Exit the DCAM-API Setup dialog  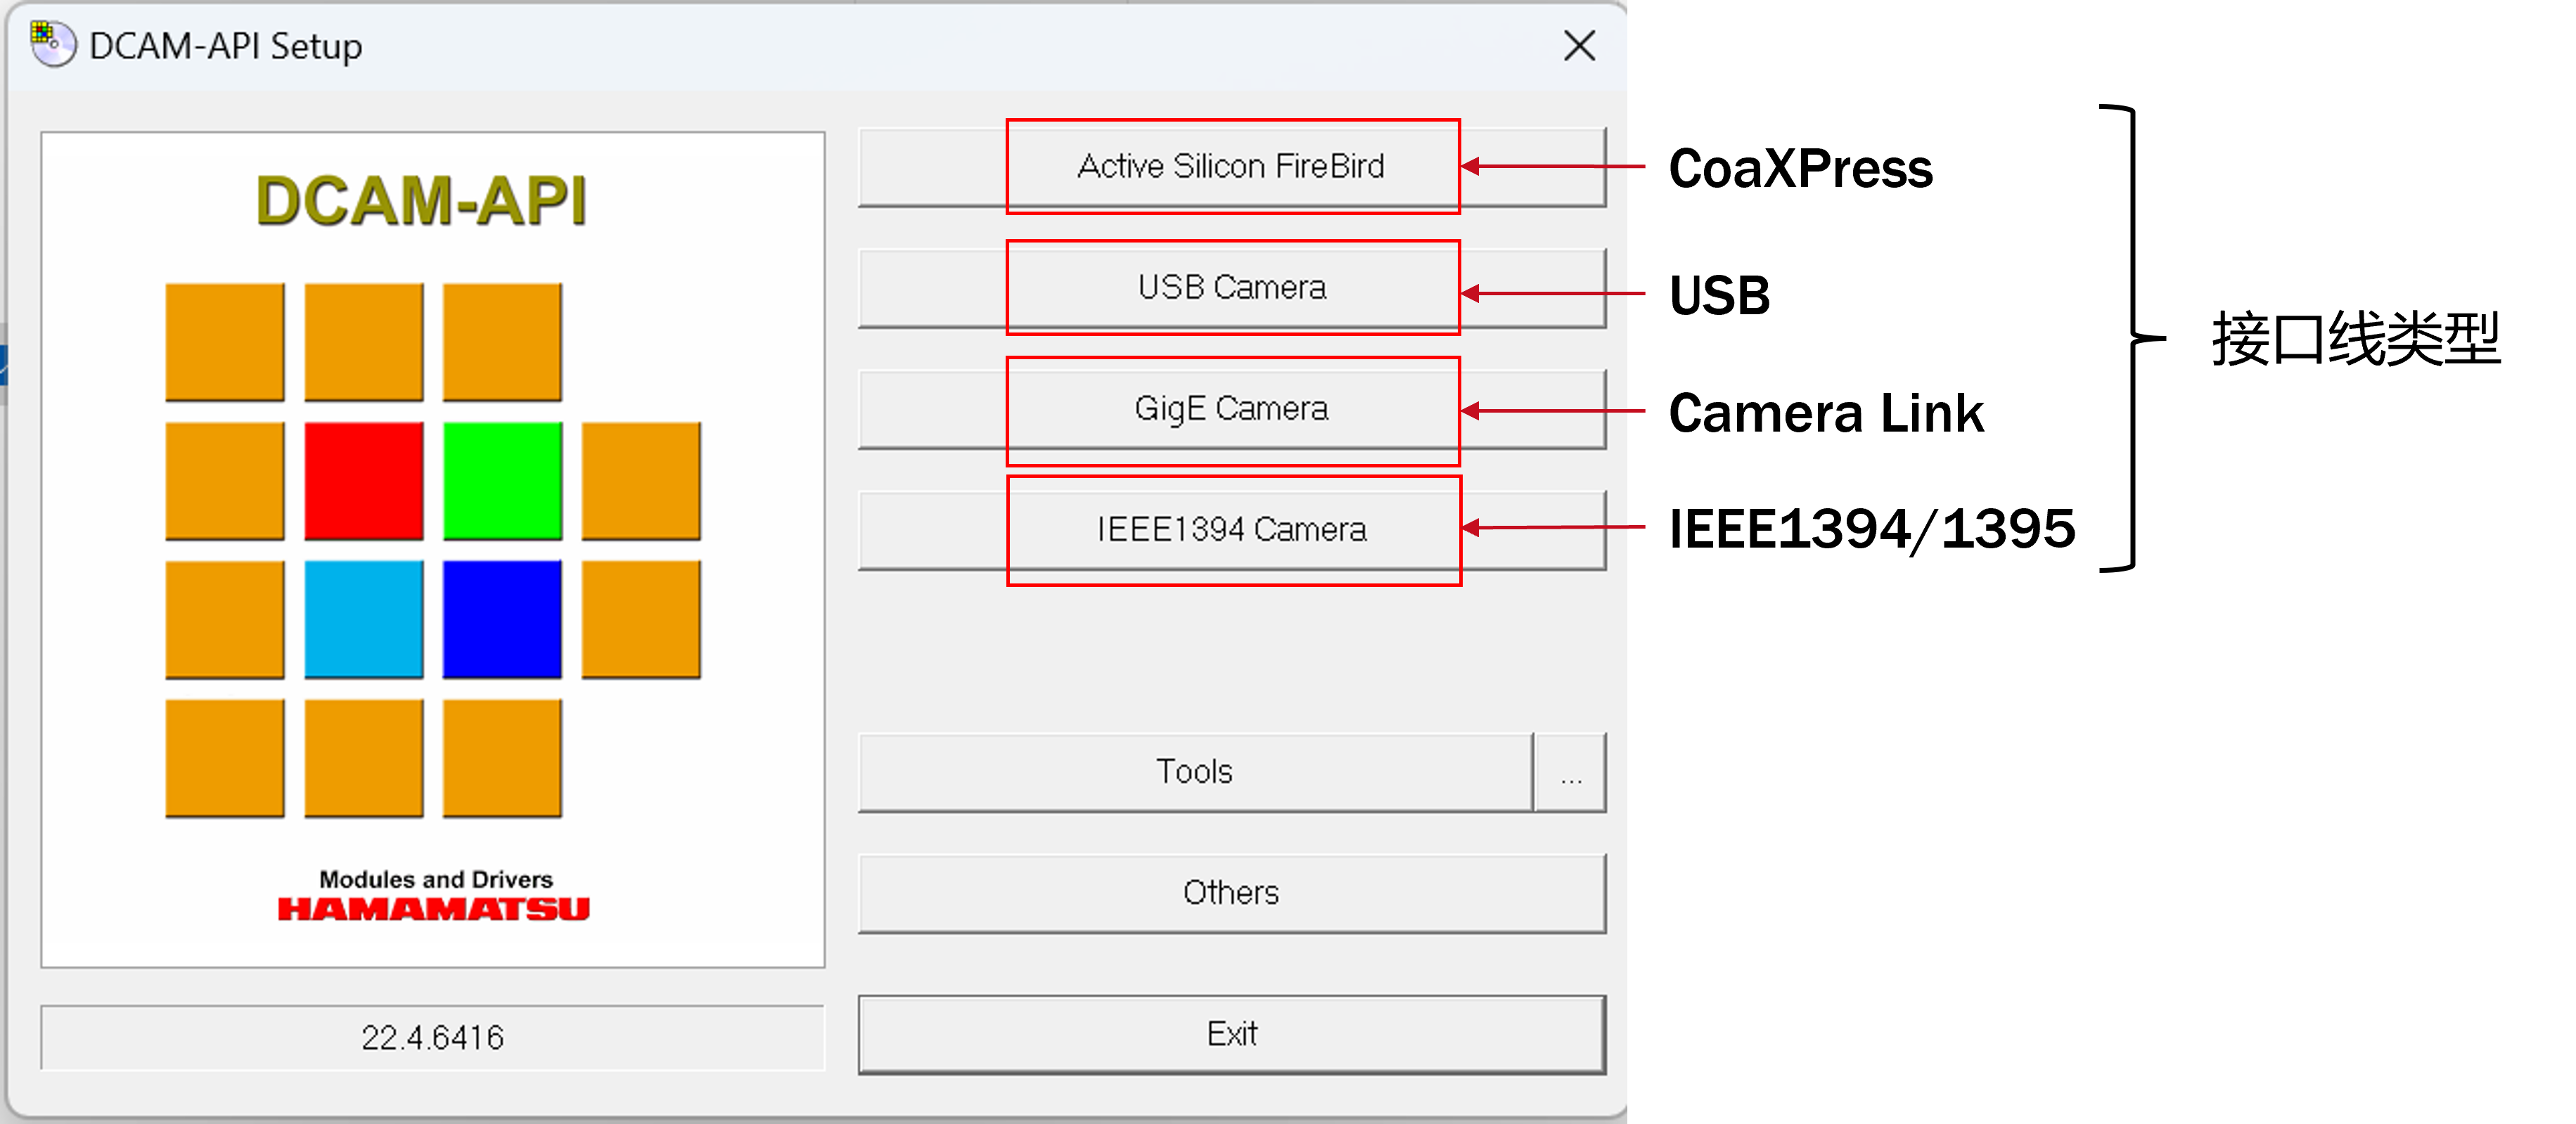tap(1232, 1034)
